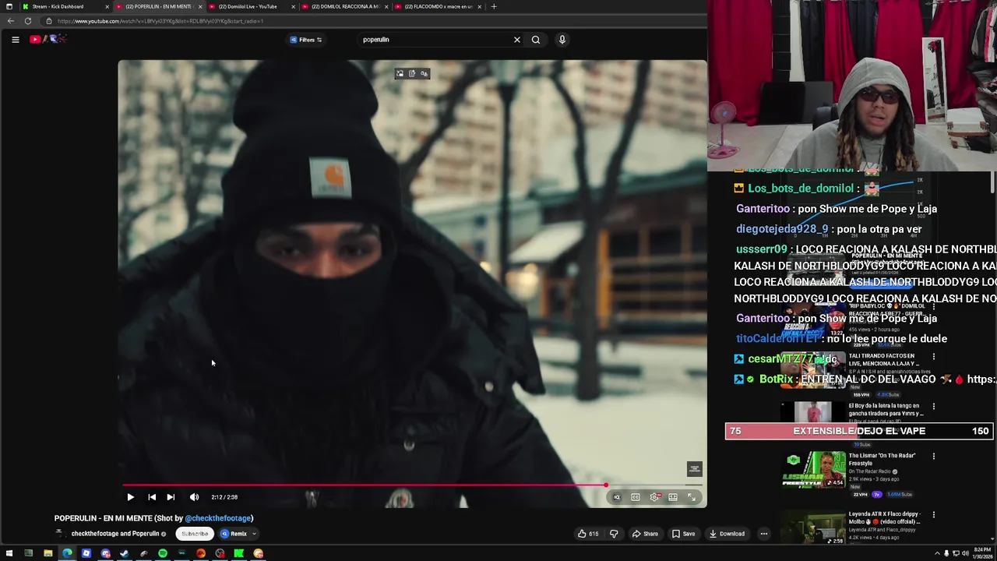Click the translate overlay icon atop the video

tap(424, 74)
